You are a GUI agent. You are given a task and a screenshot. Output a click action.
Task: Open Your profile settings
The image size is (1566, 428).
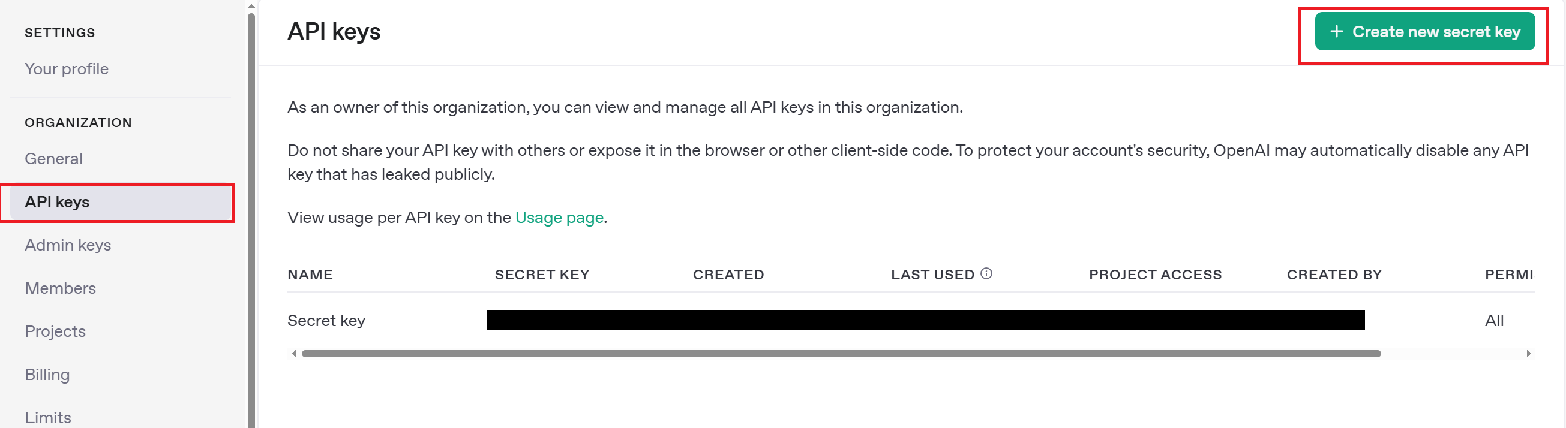(66, 69)
